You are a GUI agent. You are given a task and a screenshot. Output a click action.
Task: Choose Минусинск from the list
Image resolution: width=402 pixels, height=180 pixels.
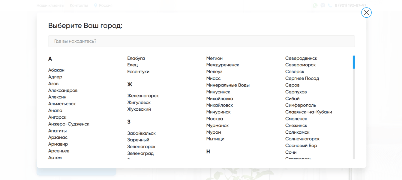218,92
